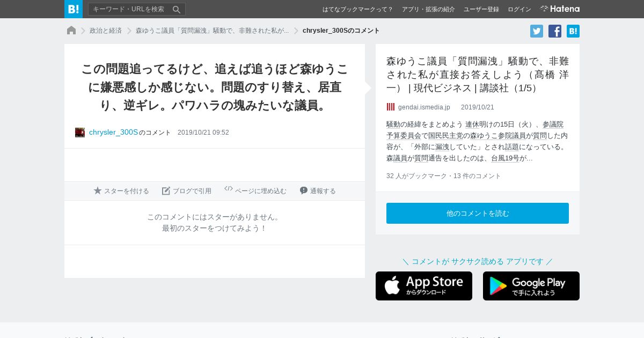Click the 台風19号 keyword link
Viewport: 644px width, 338px height.
coord(505,158)
